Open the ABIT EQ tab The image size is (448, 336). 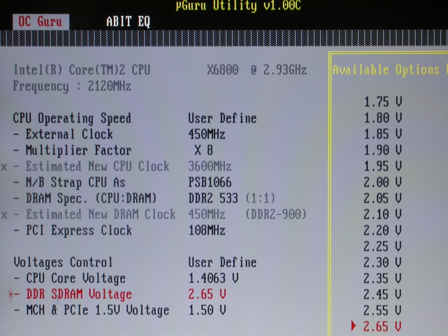click(x=128, y=21)
